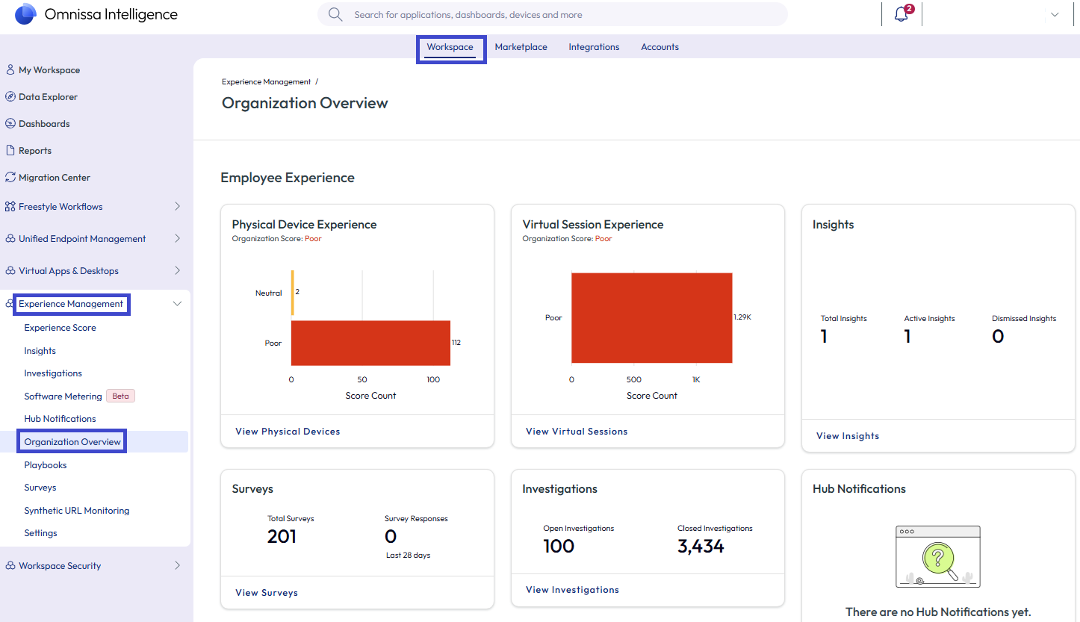
Task: Open Data Explorer in the sidebar
Action: (48, 97)
